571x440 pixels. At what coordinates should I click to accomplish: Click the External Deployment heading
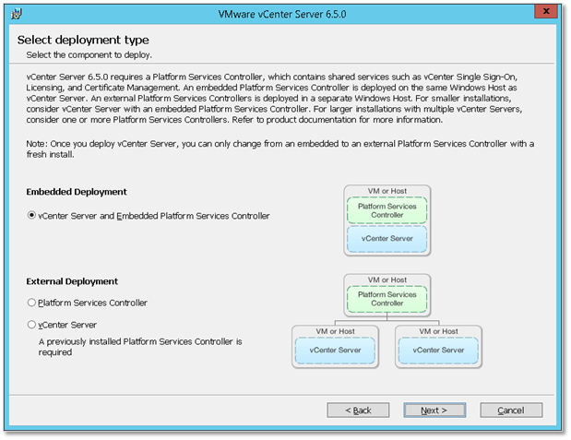click(x=72, y=281)
